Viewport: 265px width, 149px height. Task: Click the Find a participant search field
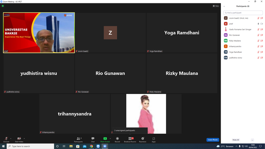coord(243,13)
